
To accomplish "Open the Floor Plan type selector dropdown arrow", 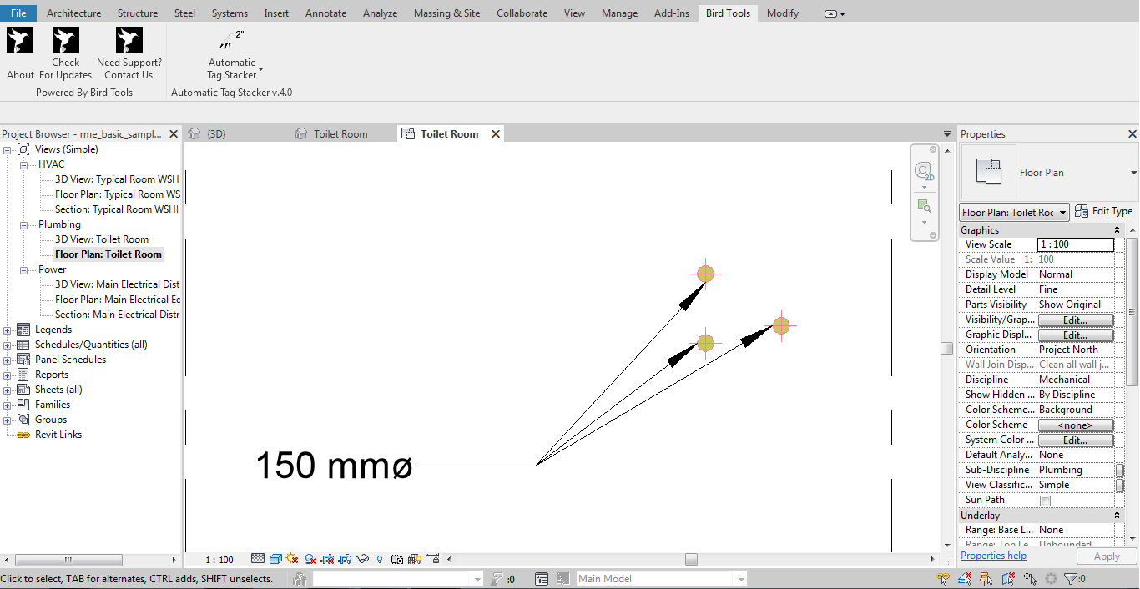I will pyautogui.click(x=1133, y=173).
